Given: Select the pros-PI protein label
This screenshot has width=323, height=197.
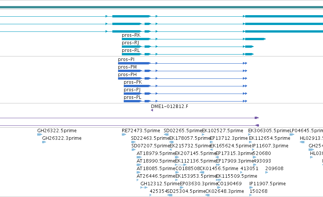Looking at the screenshot, I should (126, 59).
